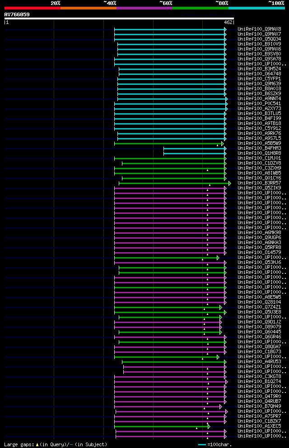
Task: Click the white query sequence bar
Action: (119, 18)
